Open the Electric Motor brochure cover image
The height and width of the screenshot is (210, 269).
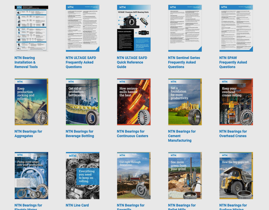(31, 176)
